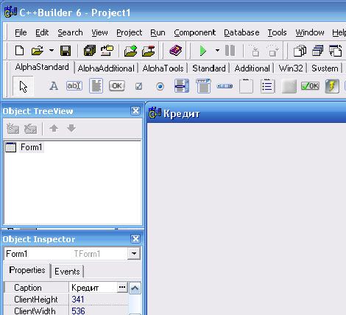
Task: Run the project with green arrow
Action: click(203, 51)
